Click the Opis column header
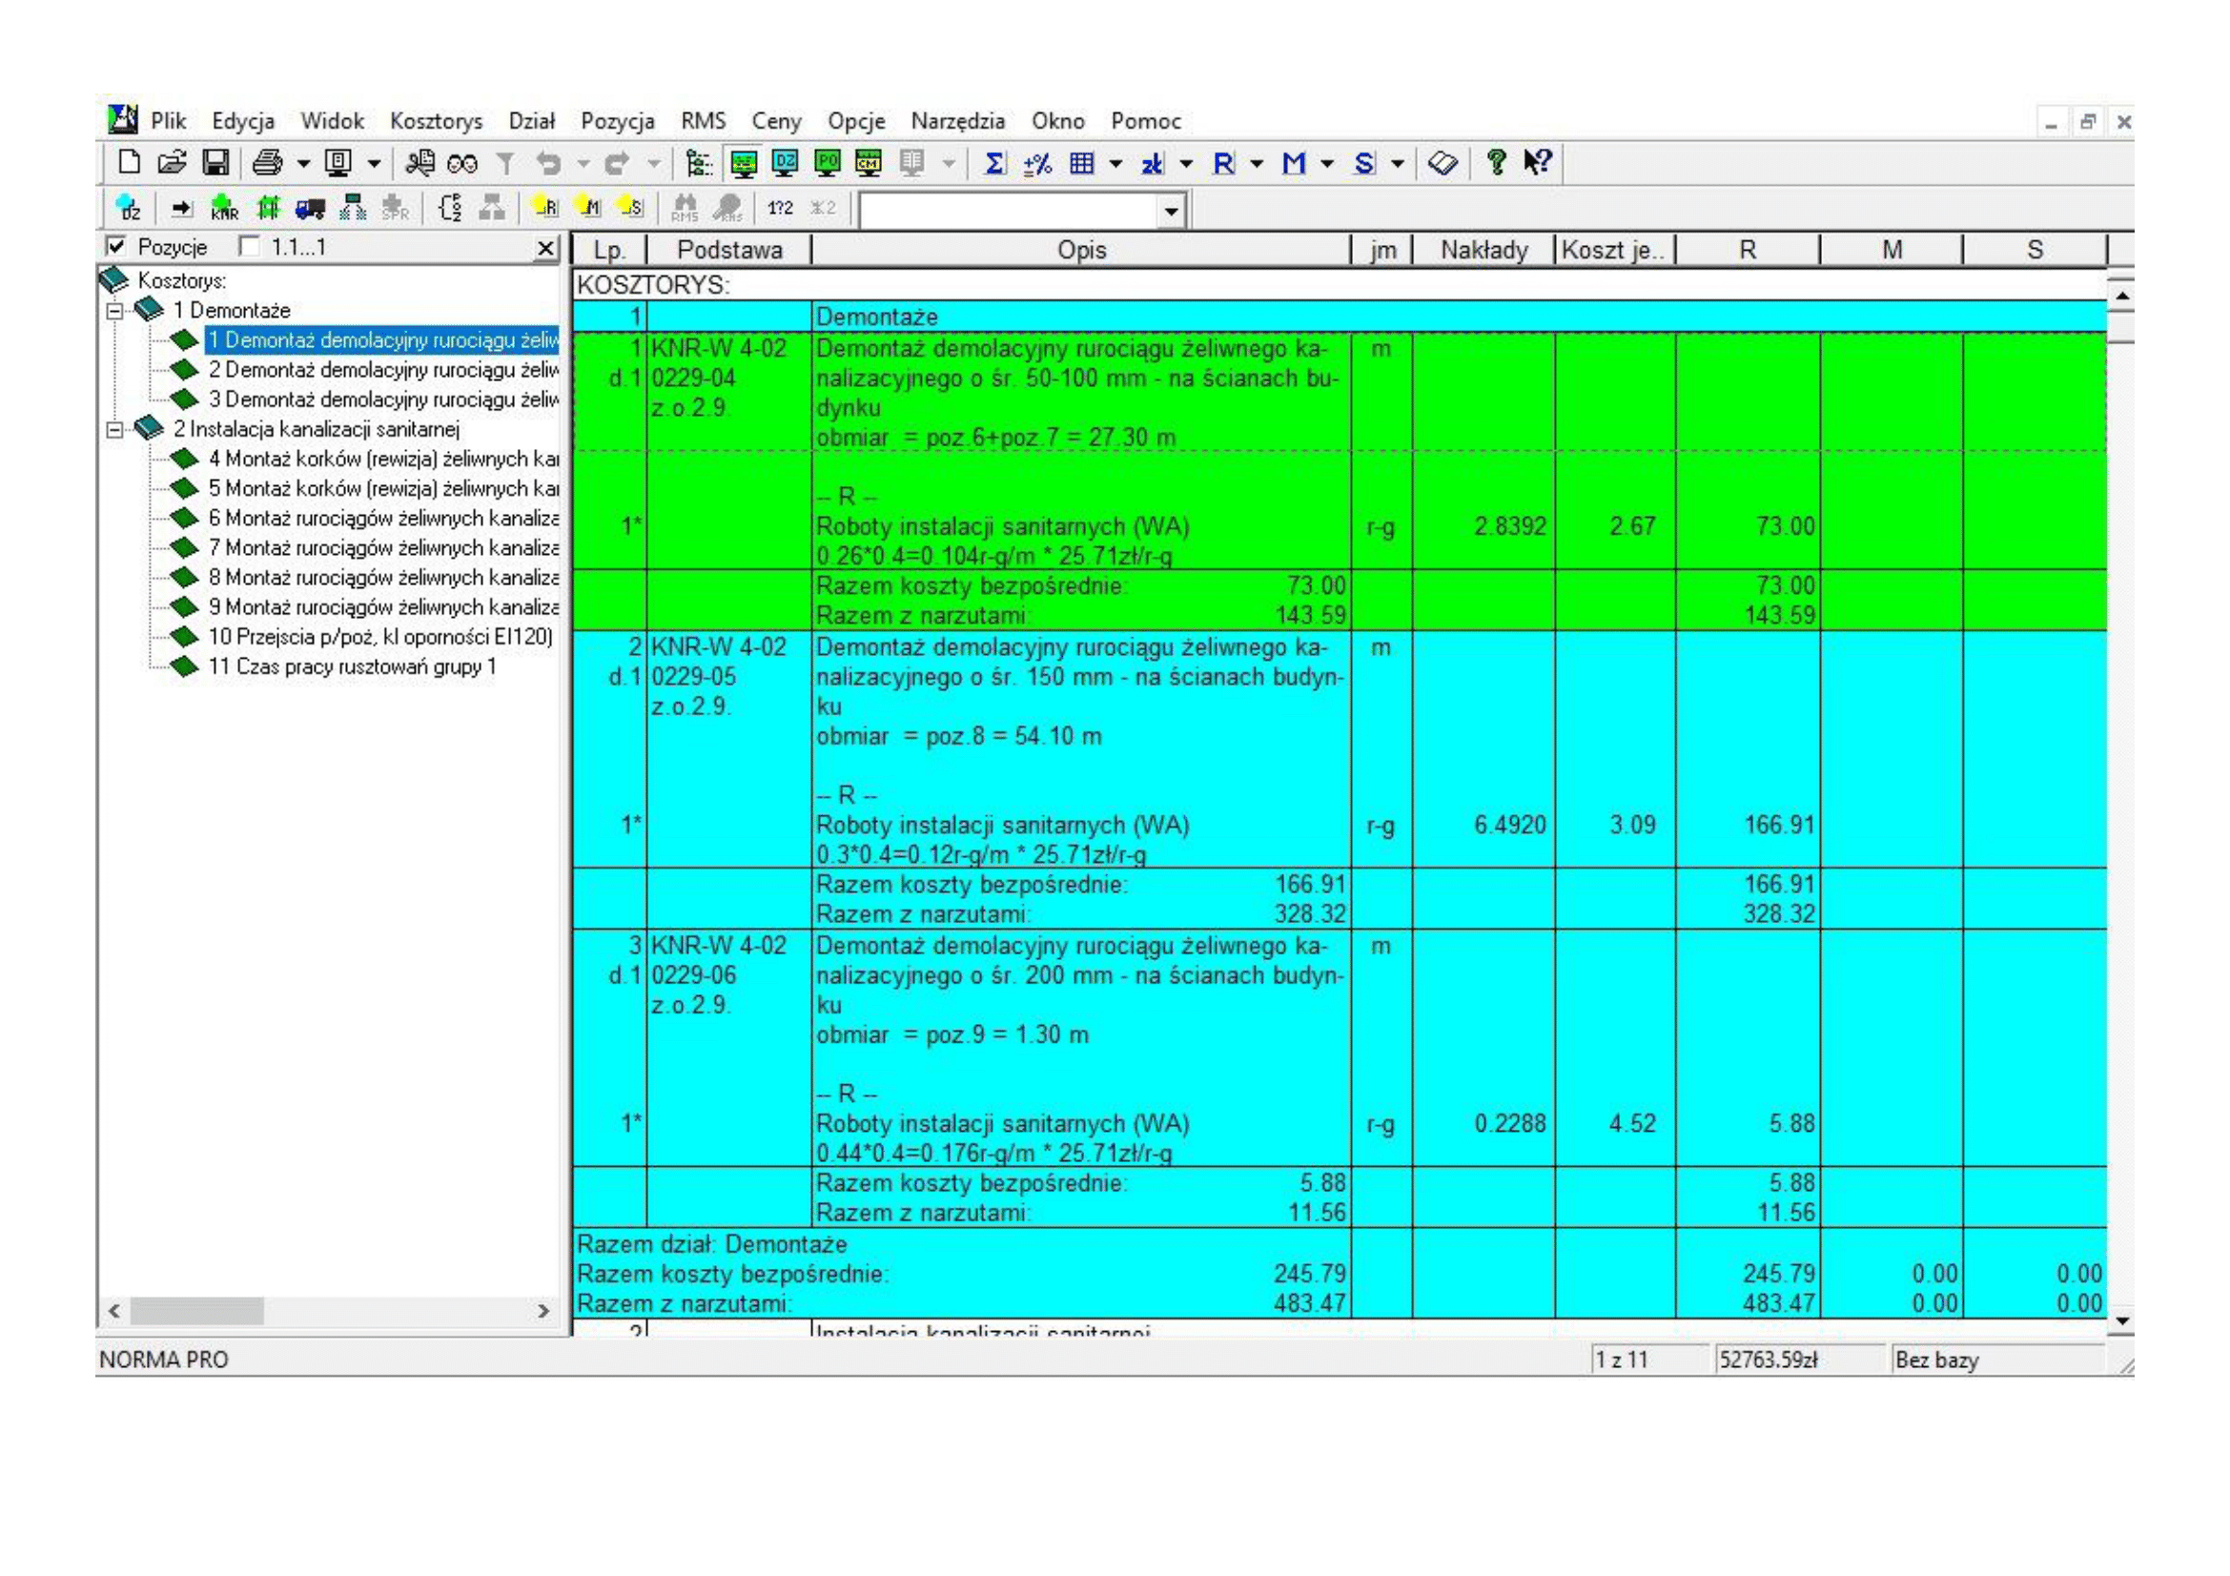 pos(1082,251)
